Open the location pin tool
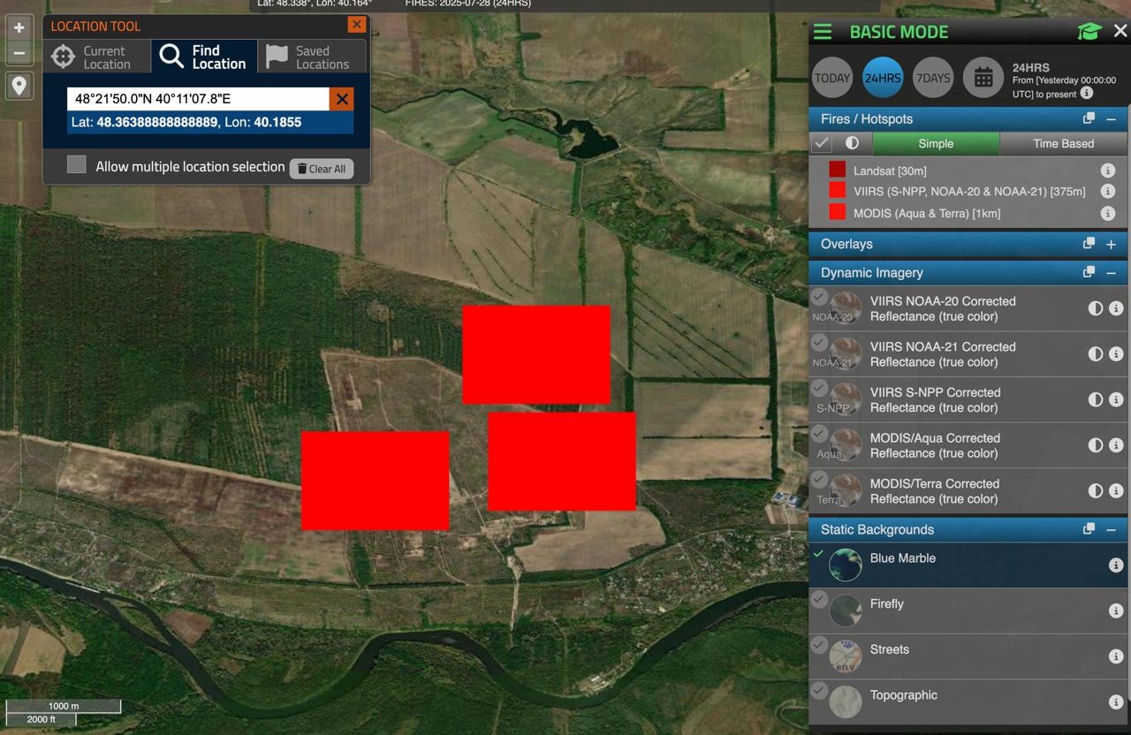Viewport: 1131px width, 735px height. 19,86
